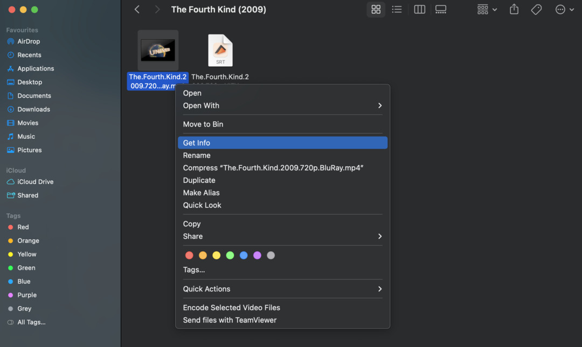Compress The.Fourth.Kind.2009.720p.BluRay.mp4

click(x=282, y=168)
